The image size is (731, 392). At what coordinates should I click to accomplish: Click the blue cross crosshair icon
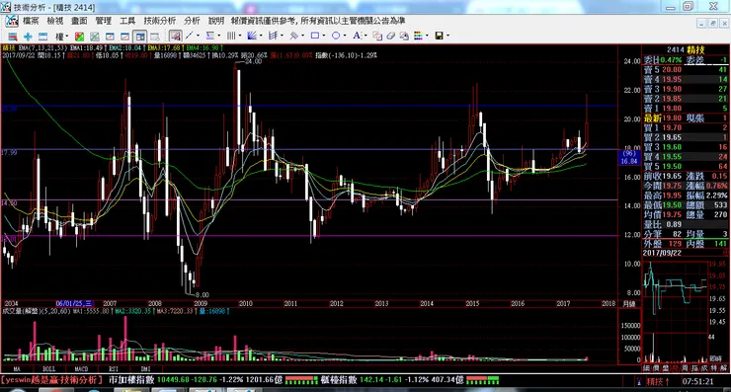(28, 37)
